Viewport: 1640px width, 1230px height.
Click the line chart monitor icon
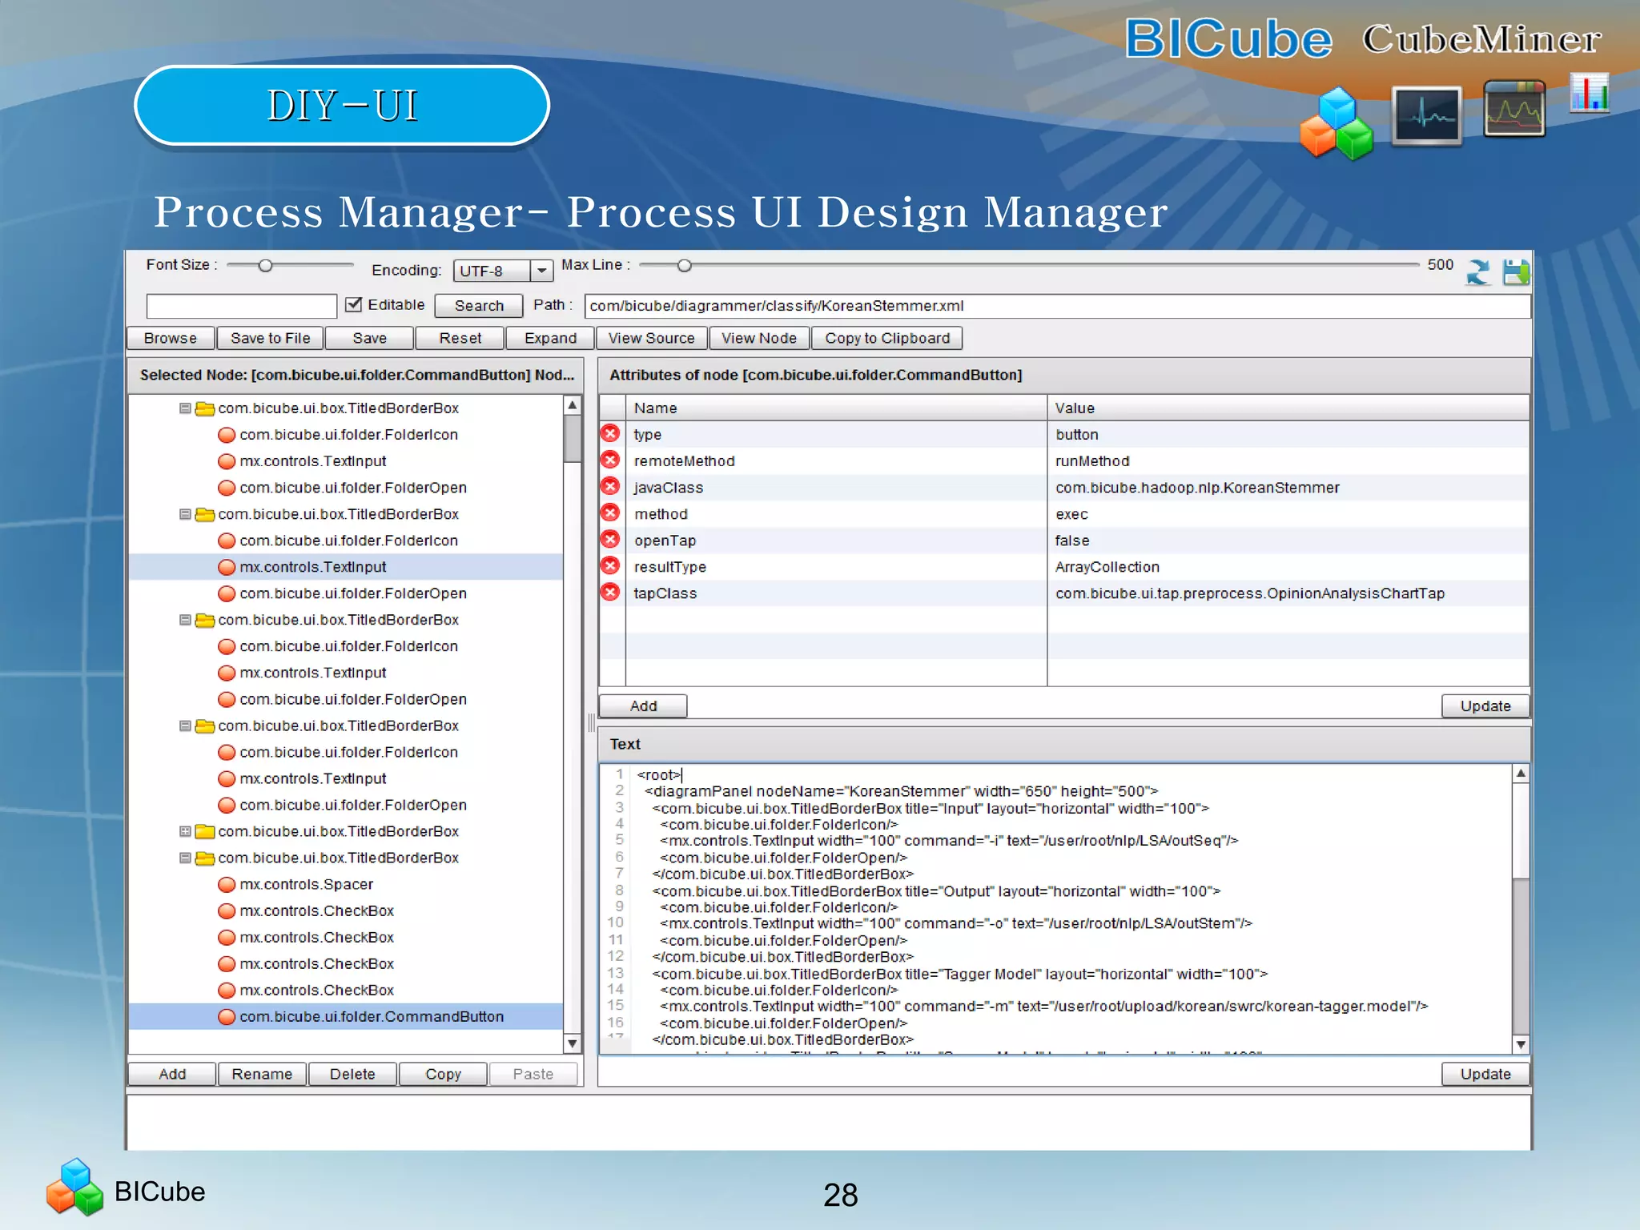click(x=1514, y=109)
